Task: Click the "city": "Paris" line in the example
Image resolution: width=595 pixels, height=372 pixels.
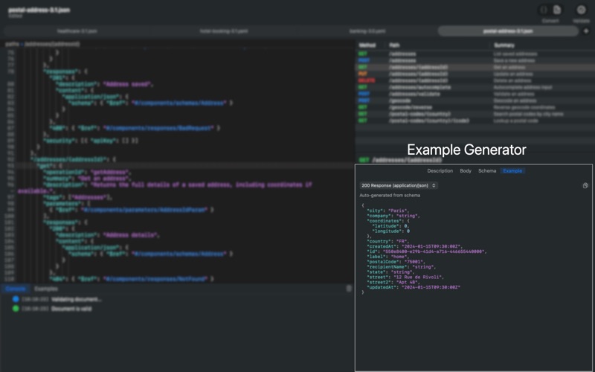Action: [387, 211]
